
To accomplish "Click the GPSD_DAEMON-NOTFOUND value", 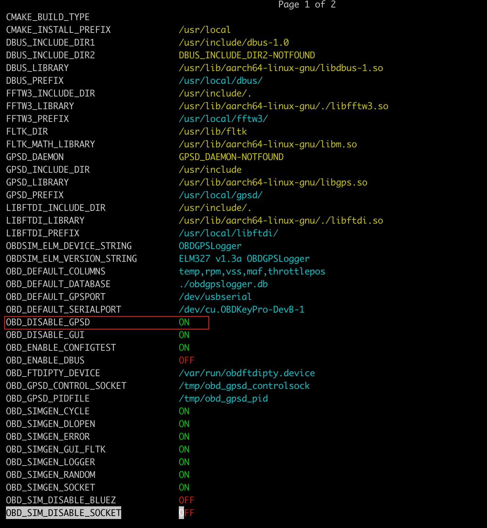I will pos(231,157).
